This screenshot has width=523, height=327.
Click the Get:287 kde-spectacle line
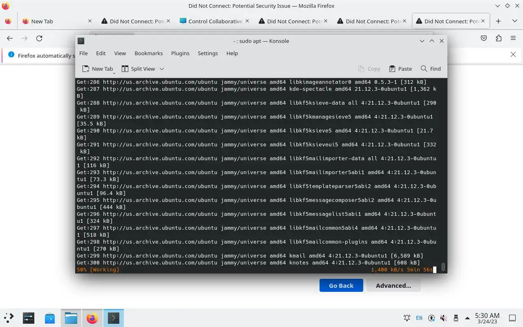tap(257, 92)
